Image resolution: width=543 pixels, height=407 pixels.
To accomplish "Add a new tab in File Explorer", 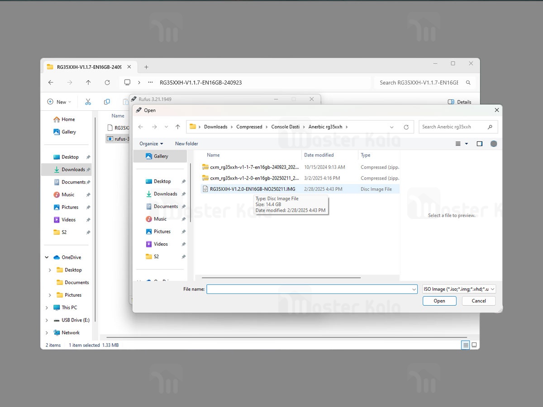I will coord(146,67).
